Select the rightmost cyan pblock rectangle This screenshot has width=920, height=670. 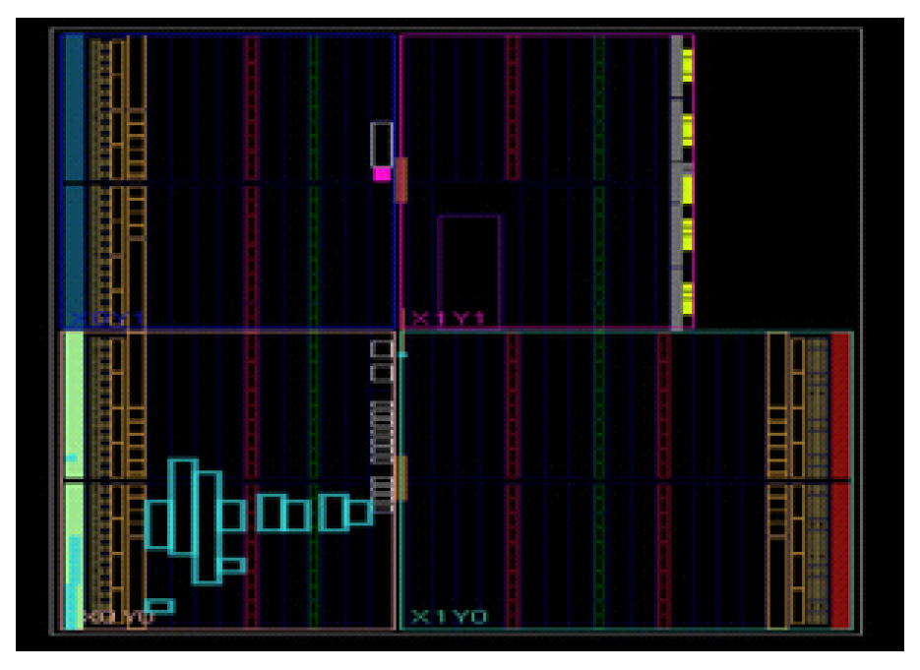pos(359,513)
